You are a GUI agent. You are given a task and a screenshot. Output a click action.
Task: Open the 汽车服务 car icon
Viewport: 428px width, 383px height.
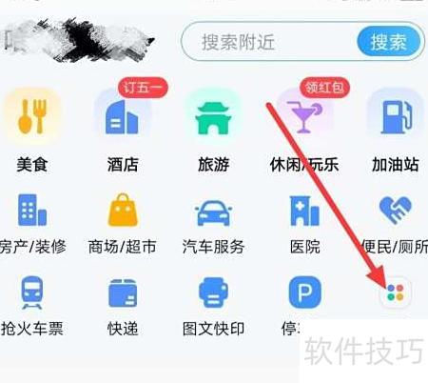coord(213,212)
